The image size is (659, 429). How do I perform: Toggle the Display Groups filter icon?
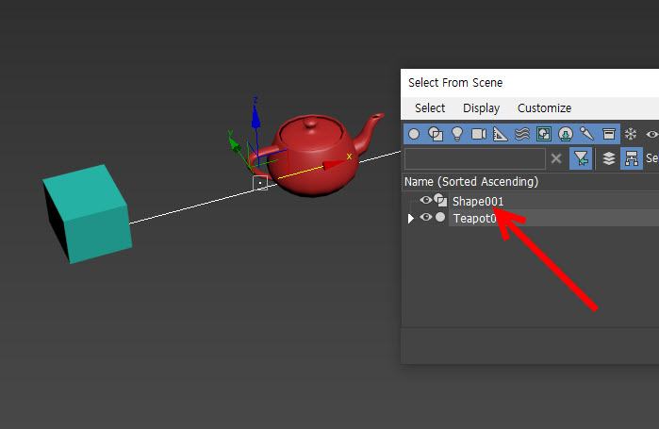[544, 134]
